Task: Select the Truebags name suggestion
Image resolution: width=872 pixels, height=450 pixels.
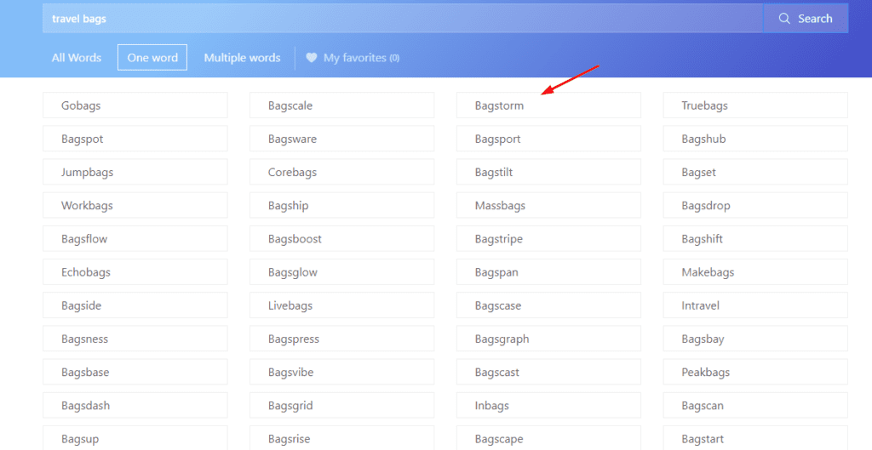Action: pos(756,105)
